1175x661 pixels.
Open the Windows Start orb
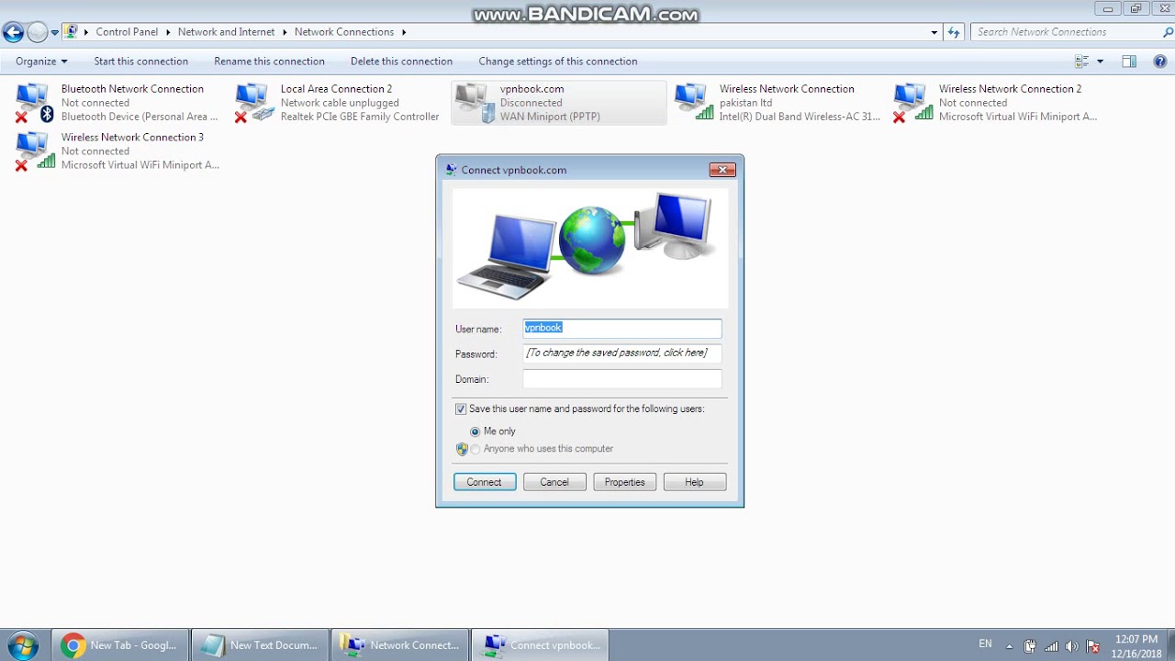(24, 644)
